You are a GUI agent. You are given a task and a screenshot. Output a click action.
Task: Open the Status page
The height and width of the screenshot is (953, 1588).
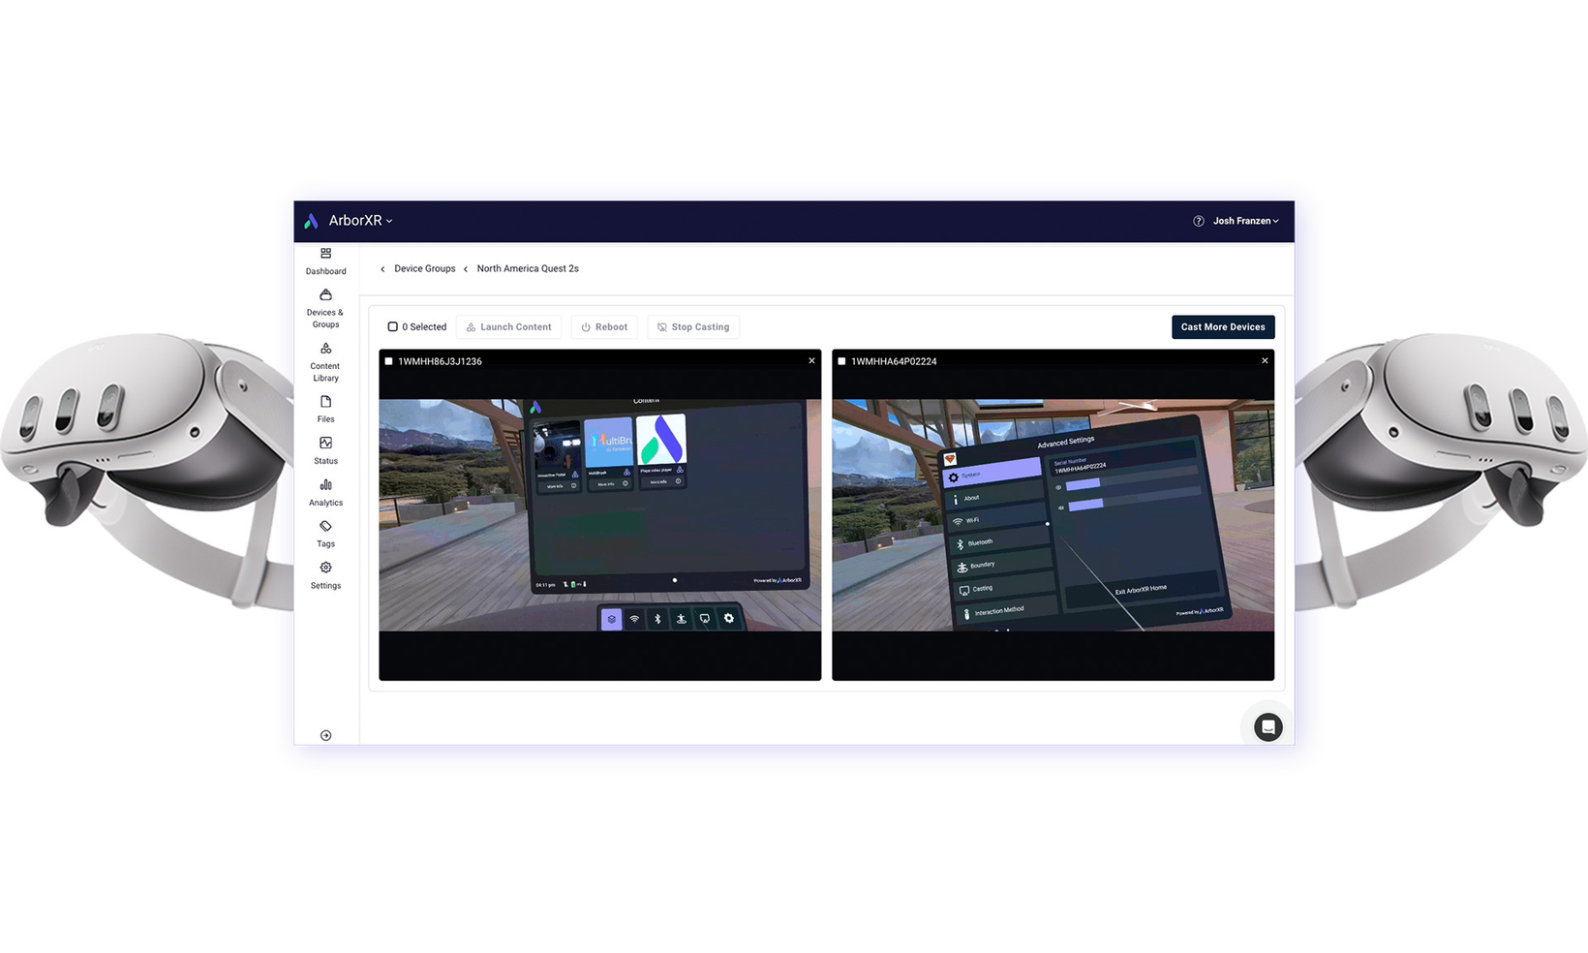325,451
